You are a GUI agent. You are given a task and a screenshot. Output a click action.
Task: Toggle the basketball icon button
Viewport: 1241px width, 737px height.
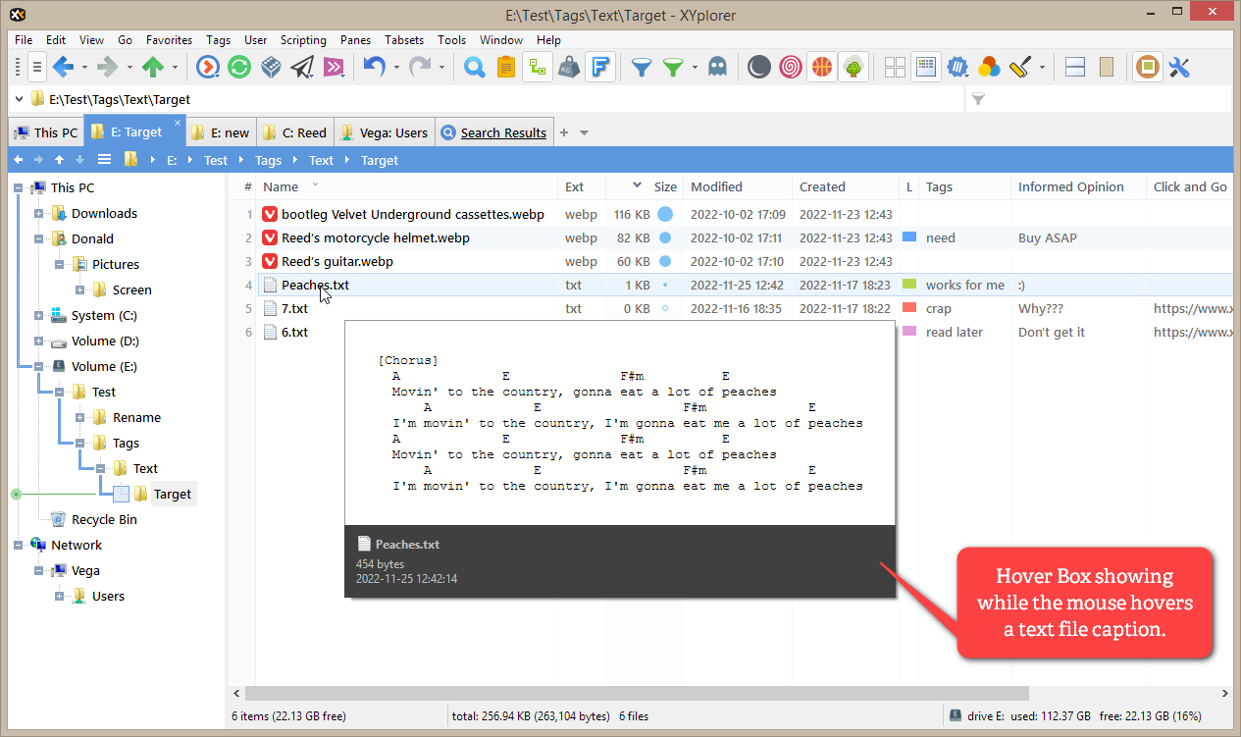[821, 67]
